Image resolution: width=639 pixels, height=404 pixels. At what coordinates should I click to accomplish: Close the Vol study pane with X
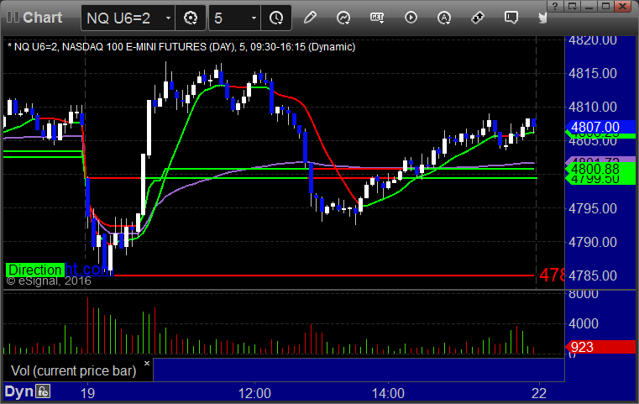147,363
